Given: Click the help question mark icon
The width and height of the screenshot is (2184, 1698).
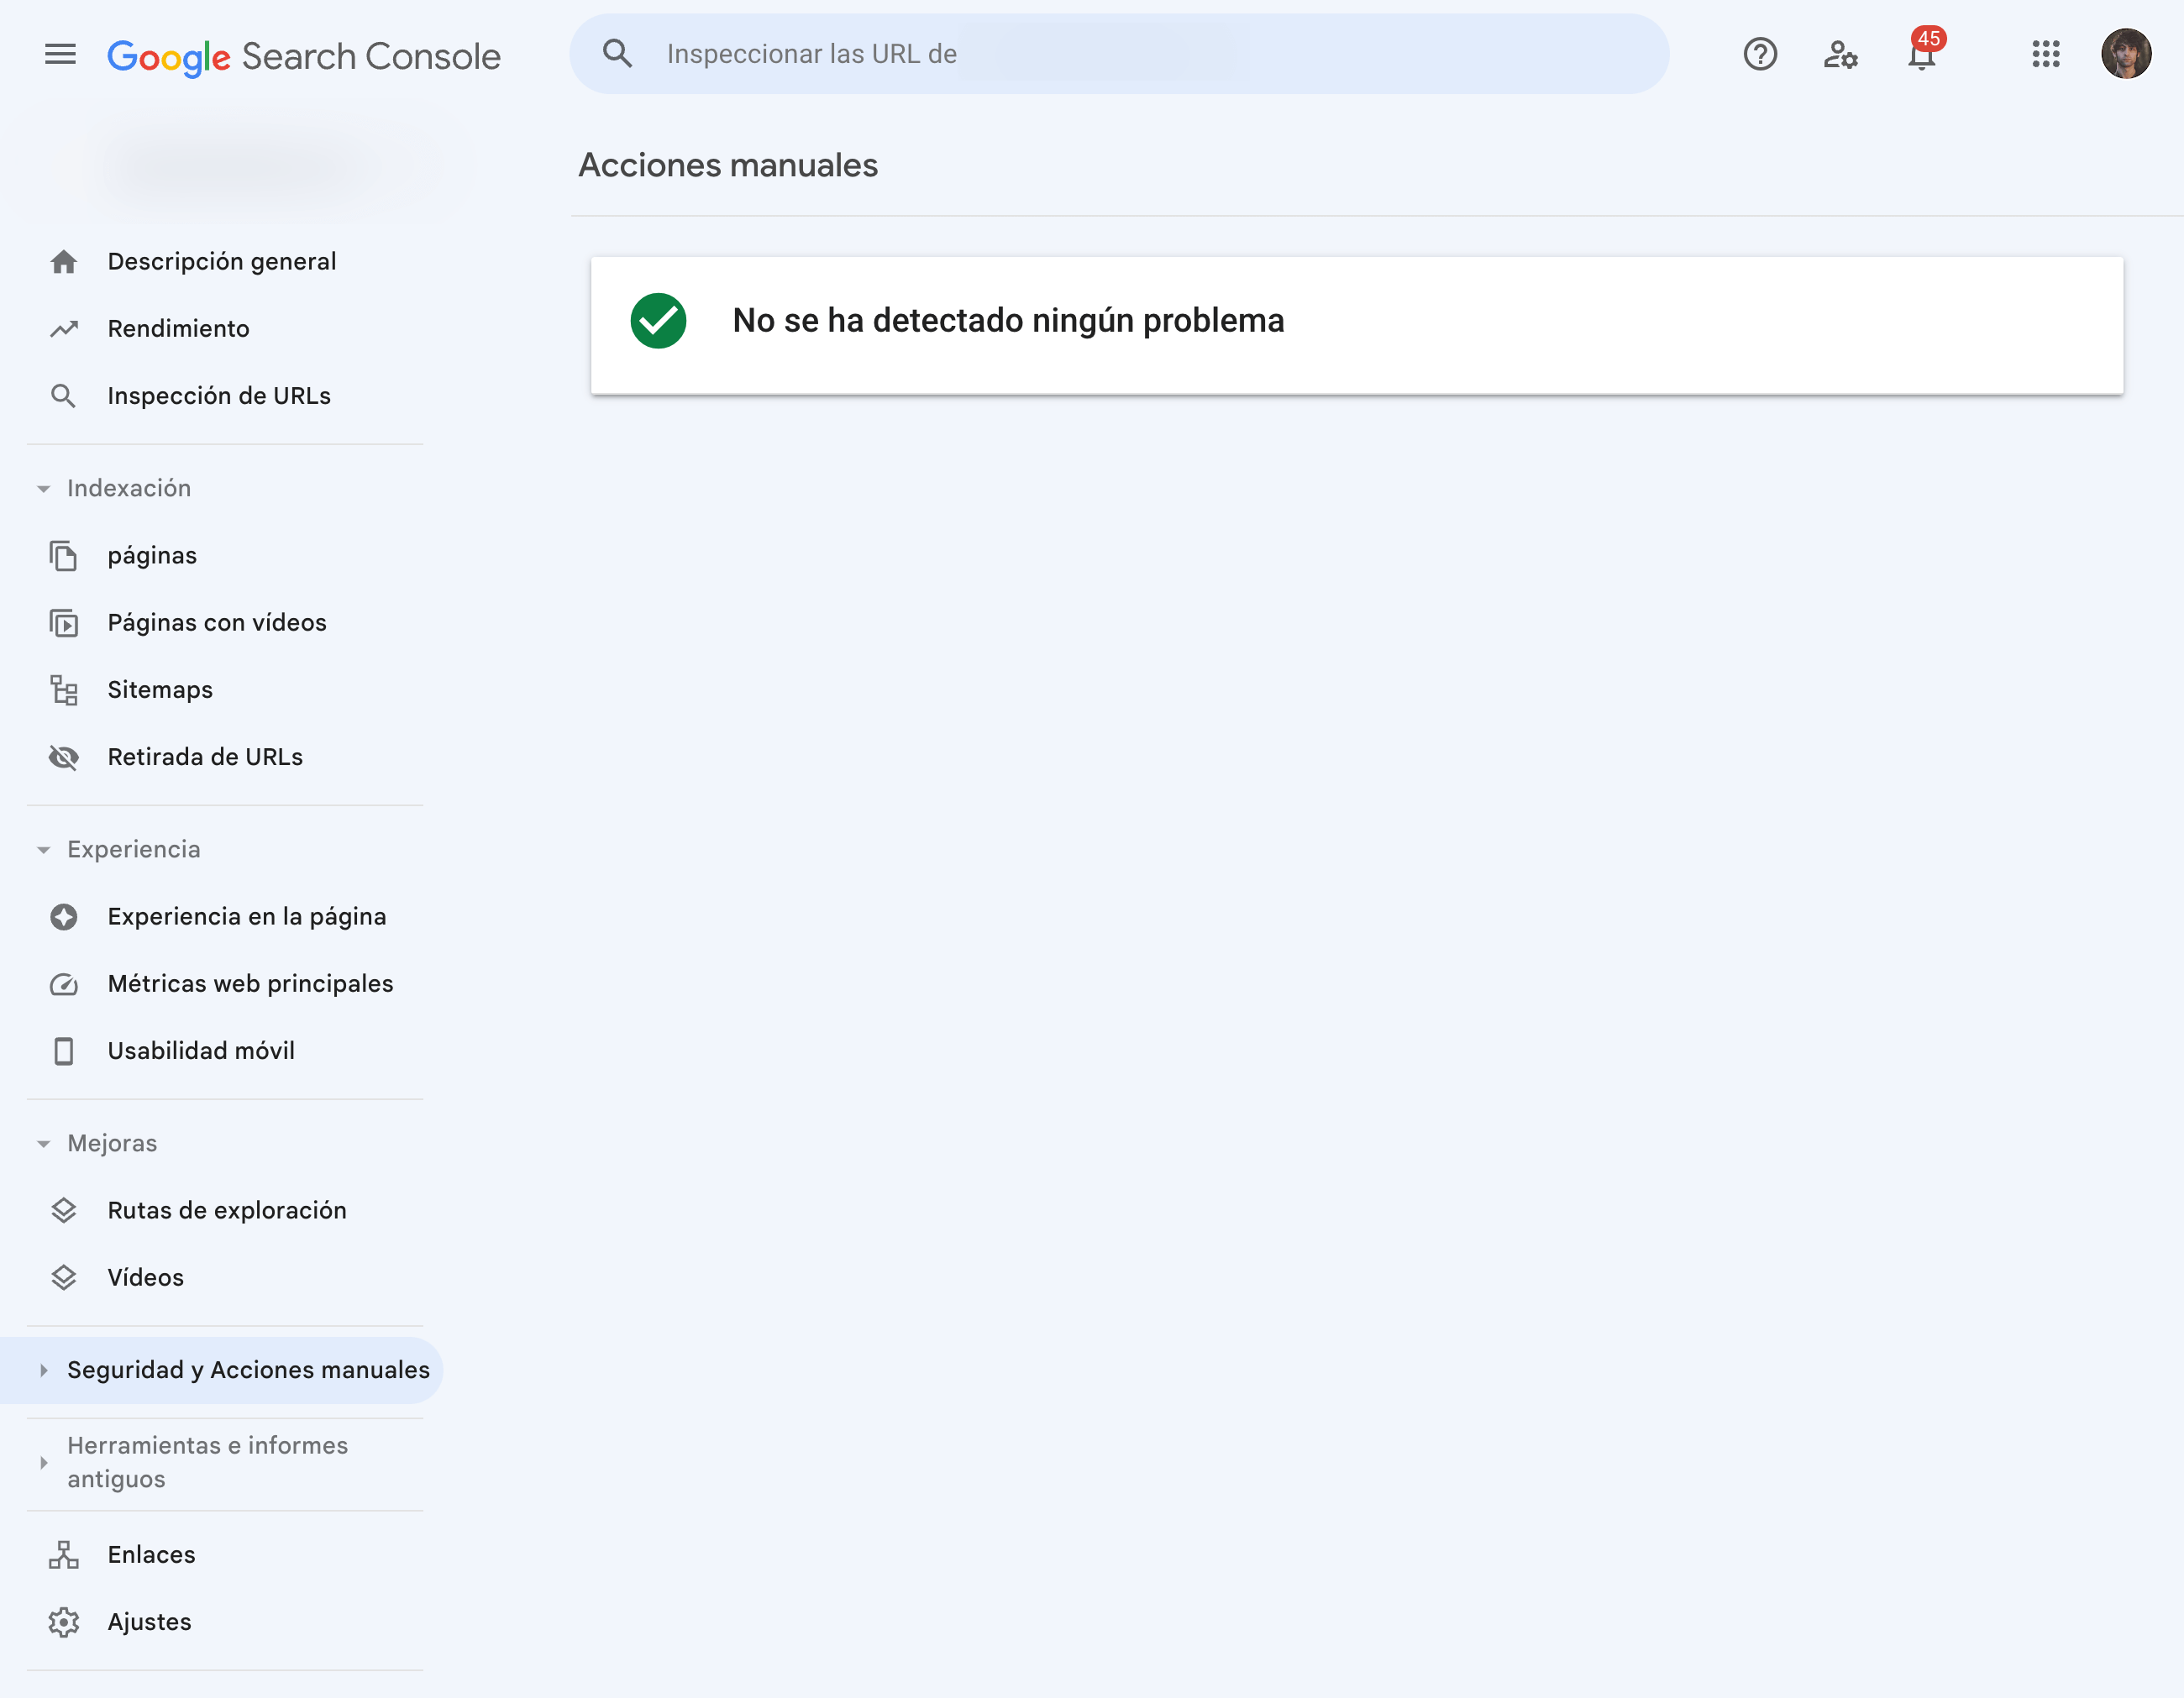Looking at the screenshot, I should pos(1759,54).
